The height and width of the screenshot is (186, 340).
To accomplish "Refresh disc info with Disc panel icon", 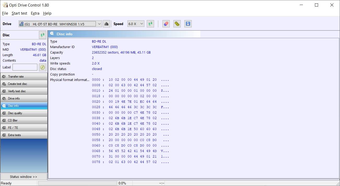I will tap(42, 35).
